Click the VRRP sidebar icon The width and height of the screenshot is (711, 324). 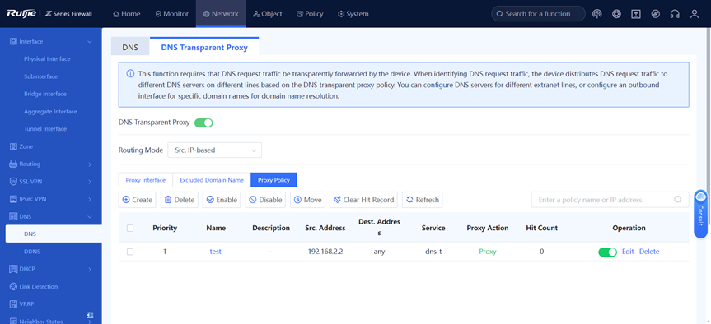[x=13, y=303]
